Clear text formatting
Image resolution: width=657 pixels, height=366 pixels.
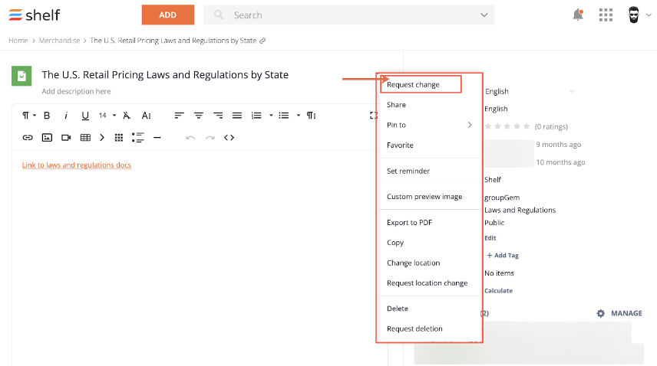pos(127,116)
